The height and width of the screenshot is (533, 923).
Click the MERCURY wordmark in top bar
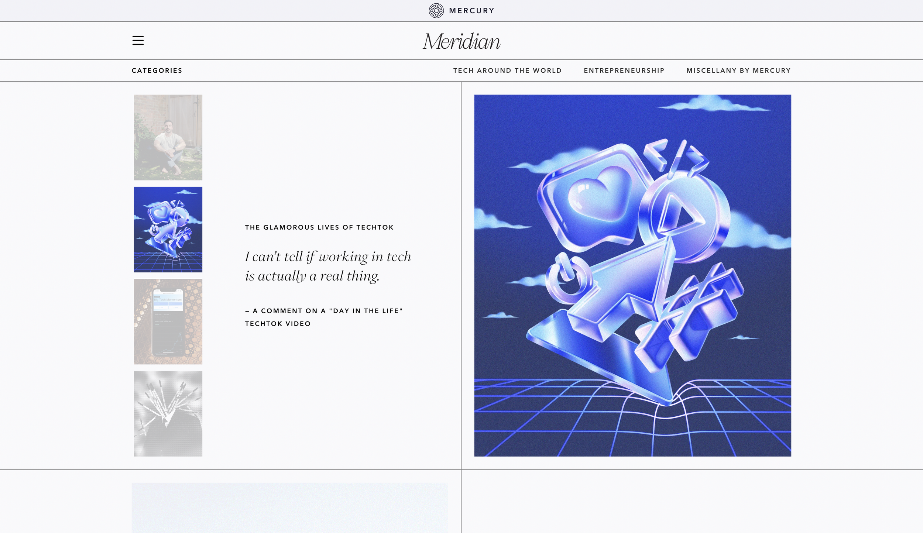[x=471, y=11]
